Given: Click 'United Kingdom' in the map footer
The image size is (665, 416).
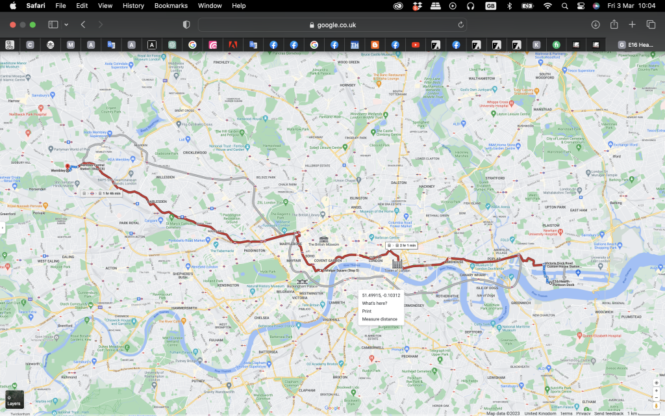Looking at the screenshot, I should (x=540, y=413).
